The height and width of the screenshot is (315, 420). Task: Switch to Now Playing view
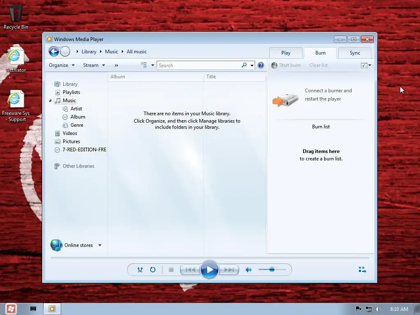(x=362, y=269)
